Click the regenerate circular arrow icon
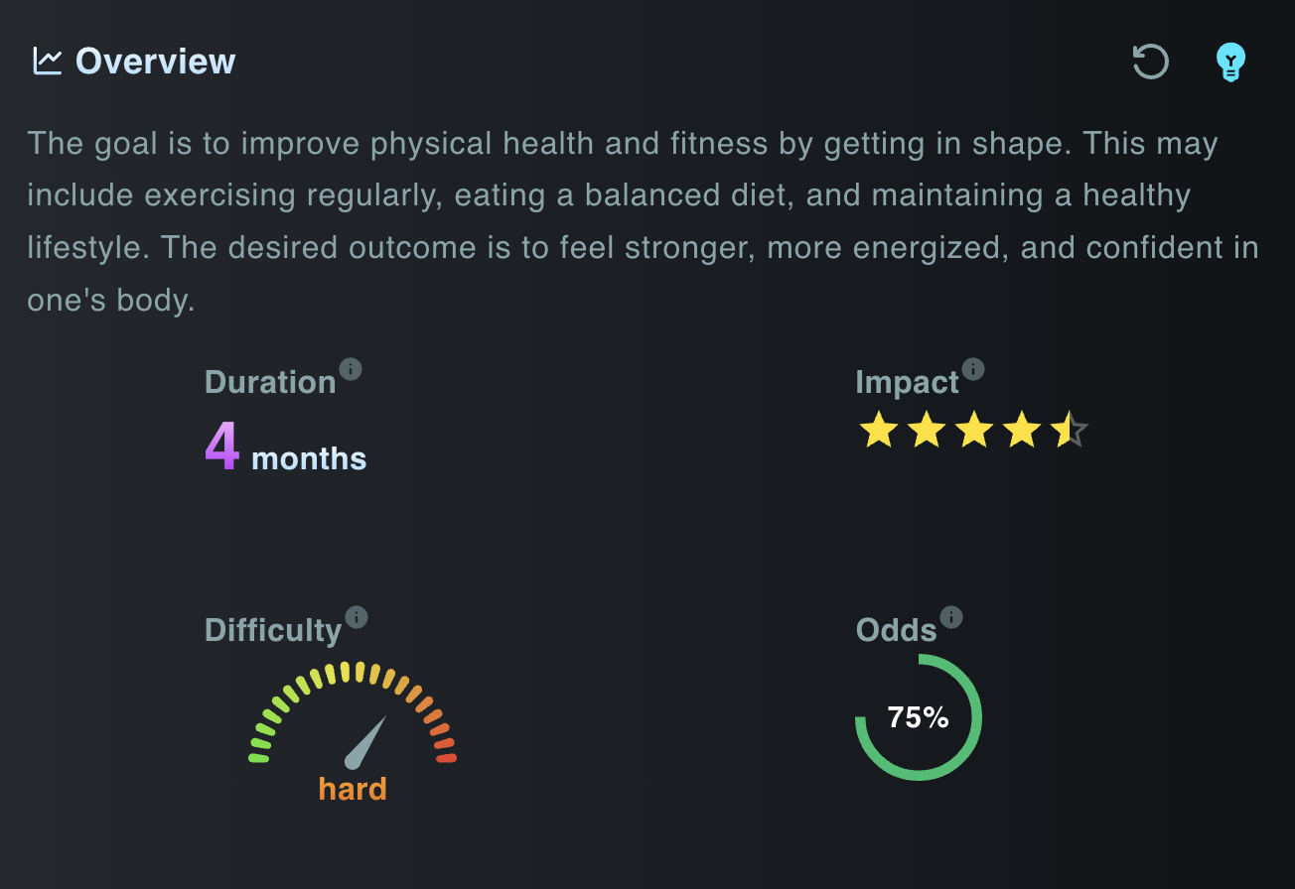This screenshot has width=1295, height=889. pos(1151,62)
